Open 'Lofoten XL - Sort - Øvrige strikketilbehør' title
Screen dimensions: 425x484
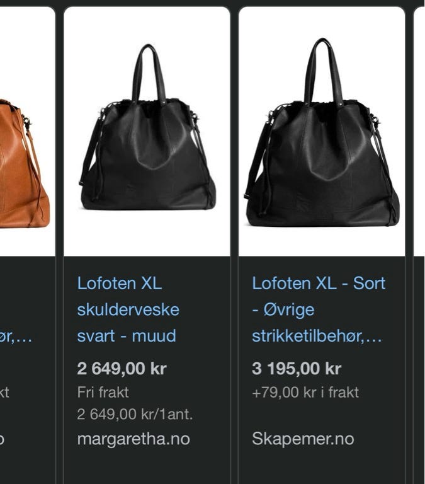tap(319, 309)
